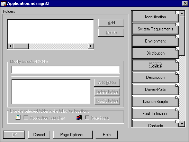189x142 pixels.
Task: Open Help for this page
Action: (x=107, y=135)
